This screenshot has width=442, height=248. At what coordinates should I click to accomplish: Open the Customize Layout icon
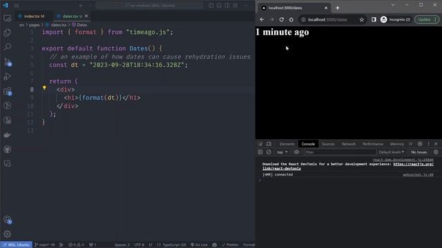[235, 6]
